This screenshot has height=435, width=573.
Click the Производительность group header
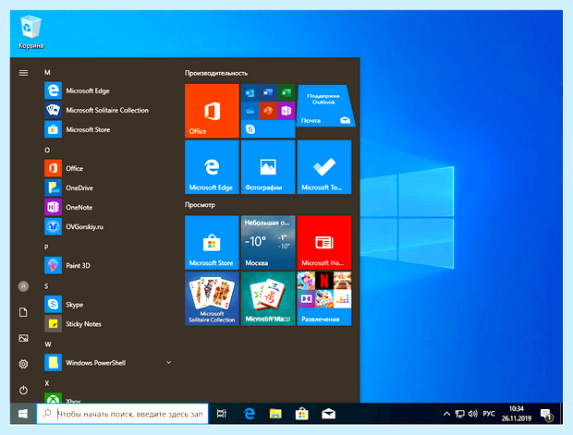(216, 73)
